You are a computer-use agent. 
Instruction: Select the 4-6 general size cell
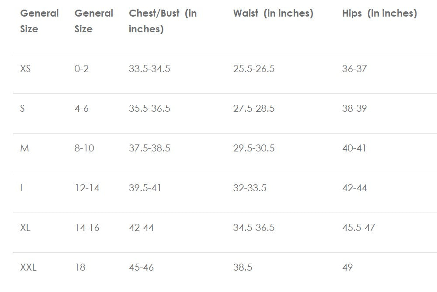coord(81,108)
